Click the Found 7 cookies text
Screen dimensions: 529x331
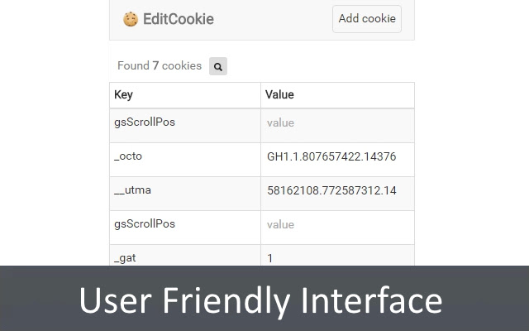click(160, 66)
